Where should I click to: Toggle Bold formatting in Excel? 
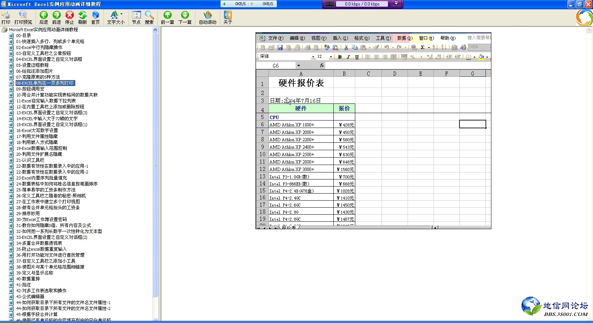[340, 57]
